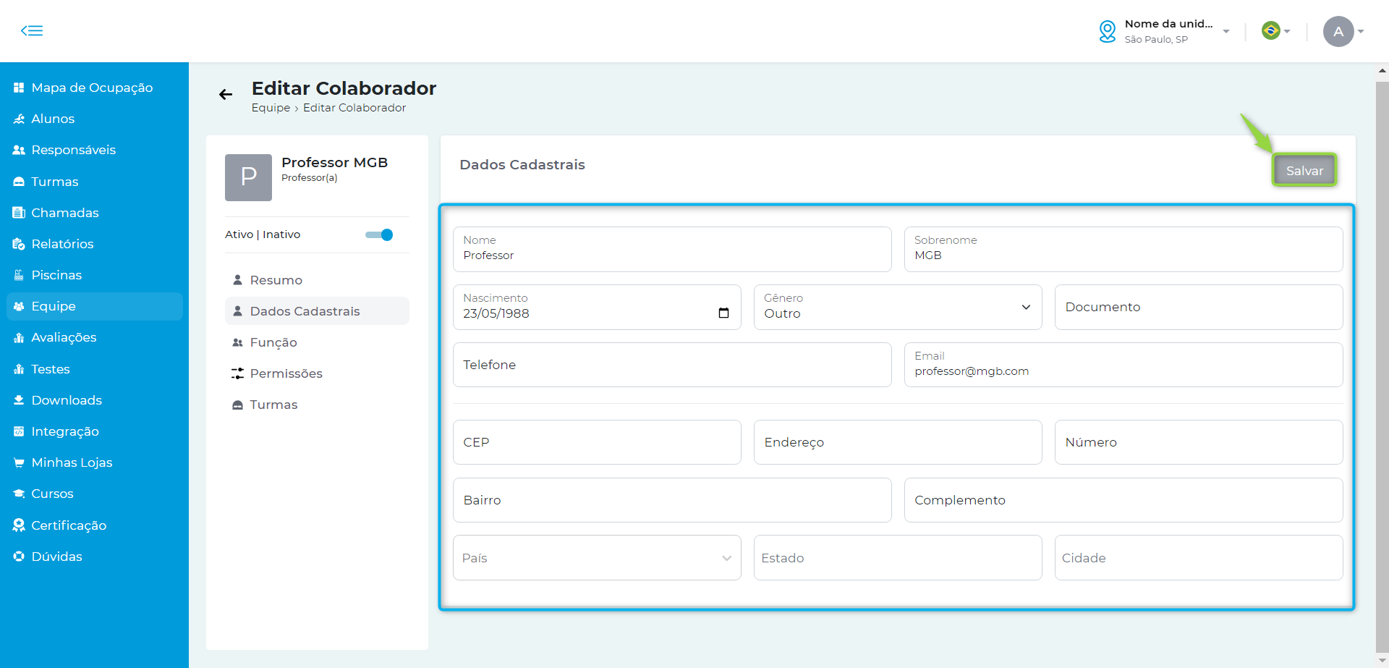The width and height of the screenshot is (1389, 668).
Task: Open Relatórios in sidebar
Action: click(x=94, y=244)
